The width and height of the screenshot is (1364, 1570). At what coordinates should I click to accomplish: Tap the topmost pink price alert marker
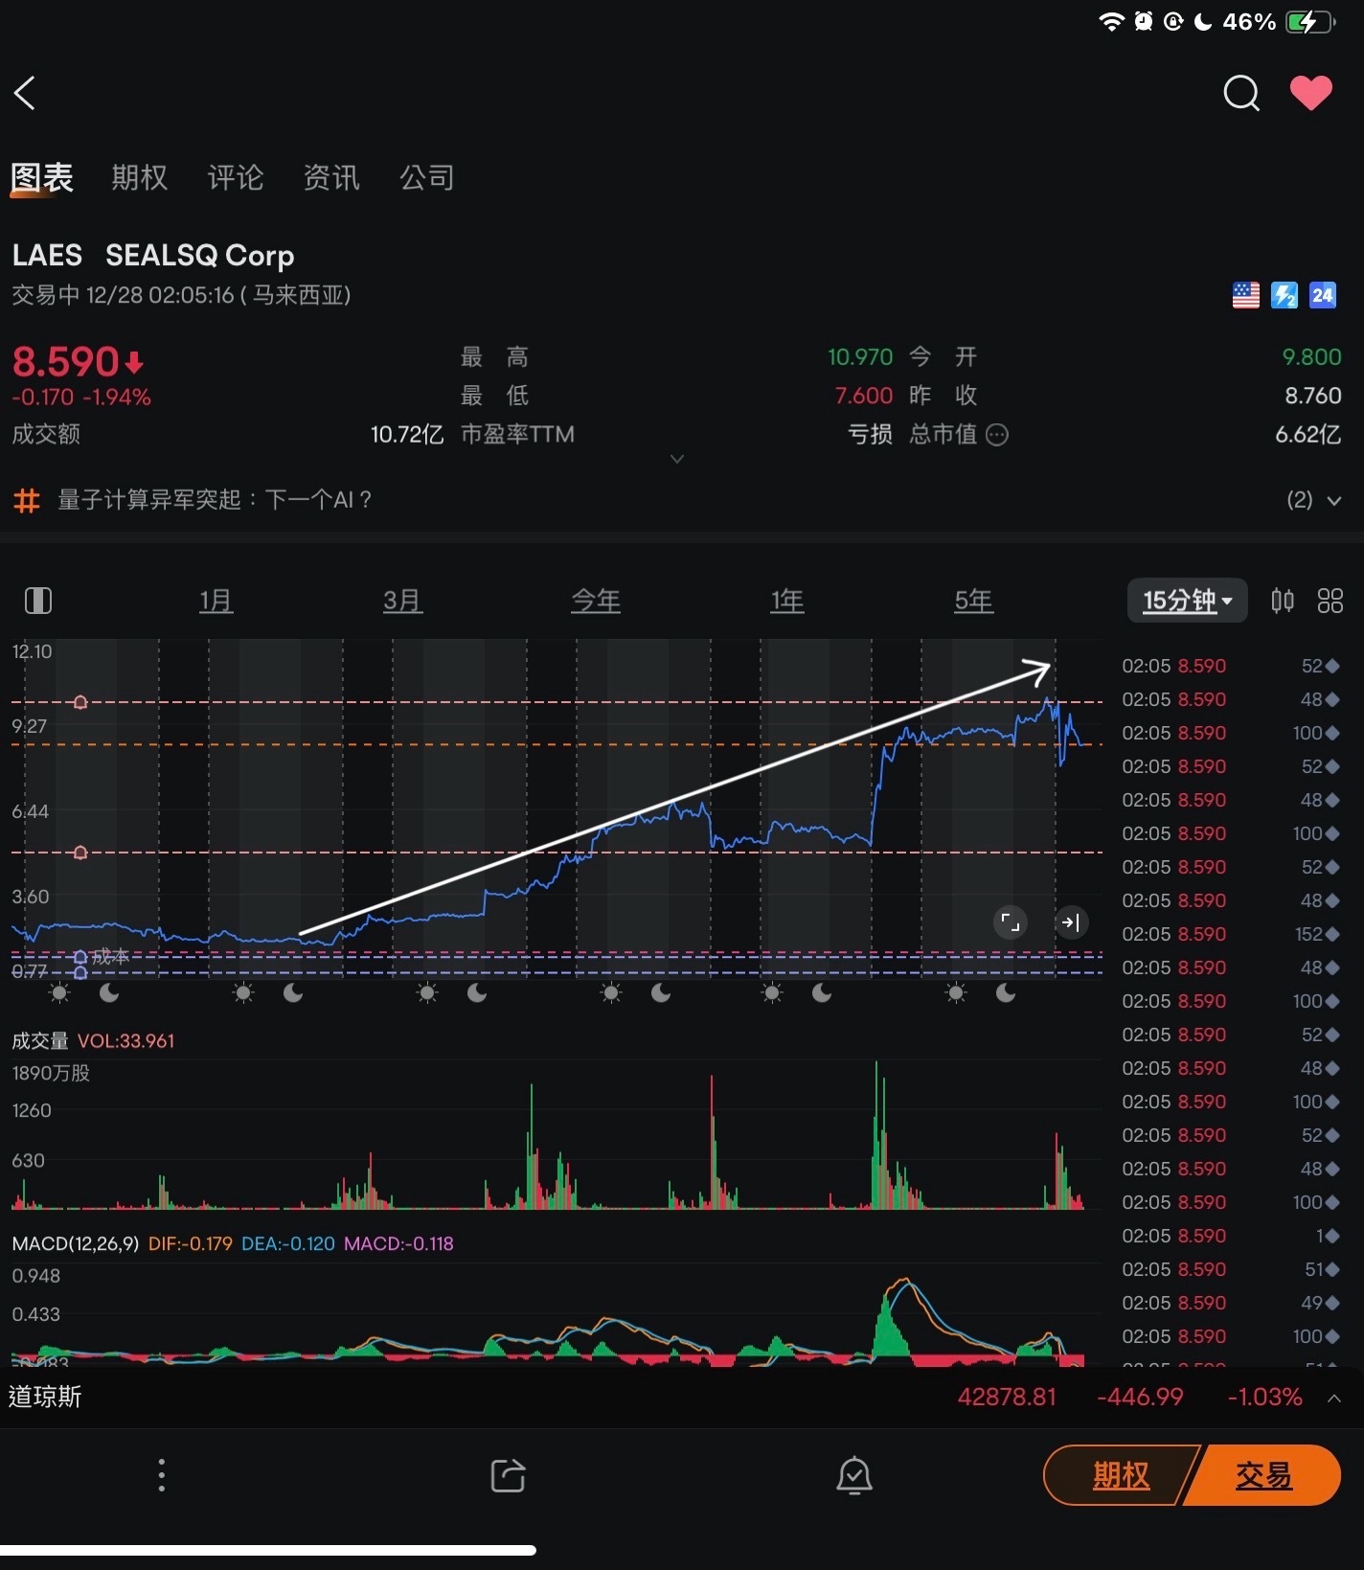pyautogui.click(x=80, y=702)
